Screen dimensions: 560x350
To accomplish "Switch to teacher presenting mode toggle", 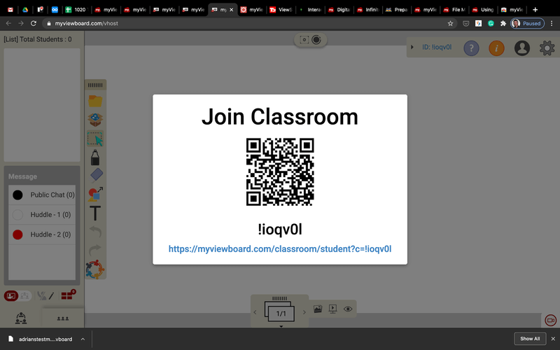I will pyautogui.click(x=11, y=295).
